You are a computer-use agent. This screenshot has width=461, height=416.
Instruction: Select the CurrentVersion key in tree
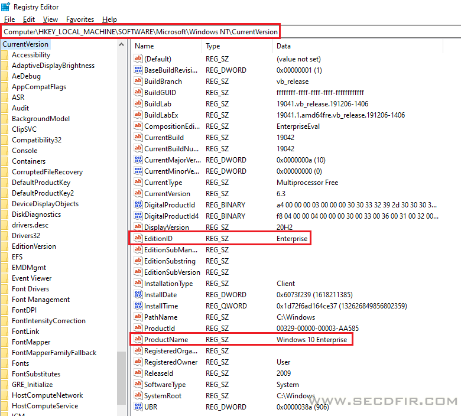(25, 44)
